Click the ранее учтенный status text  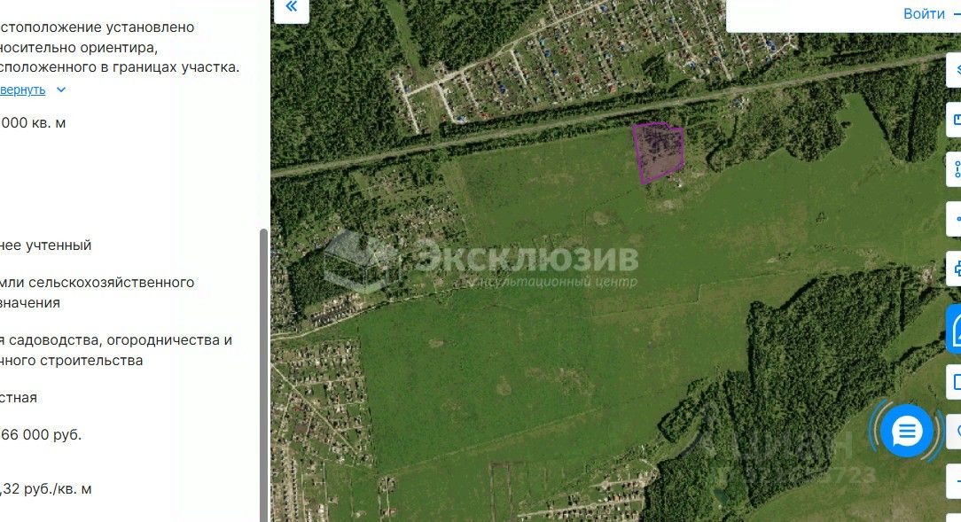click(x=45, y=245)
